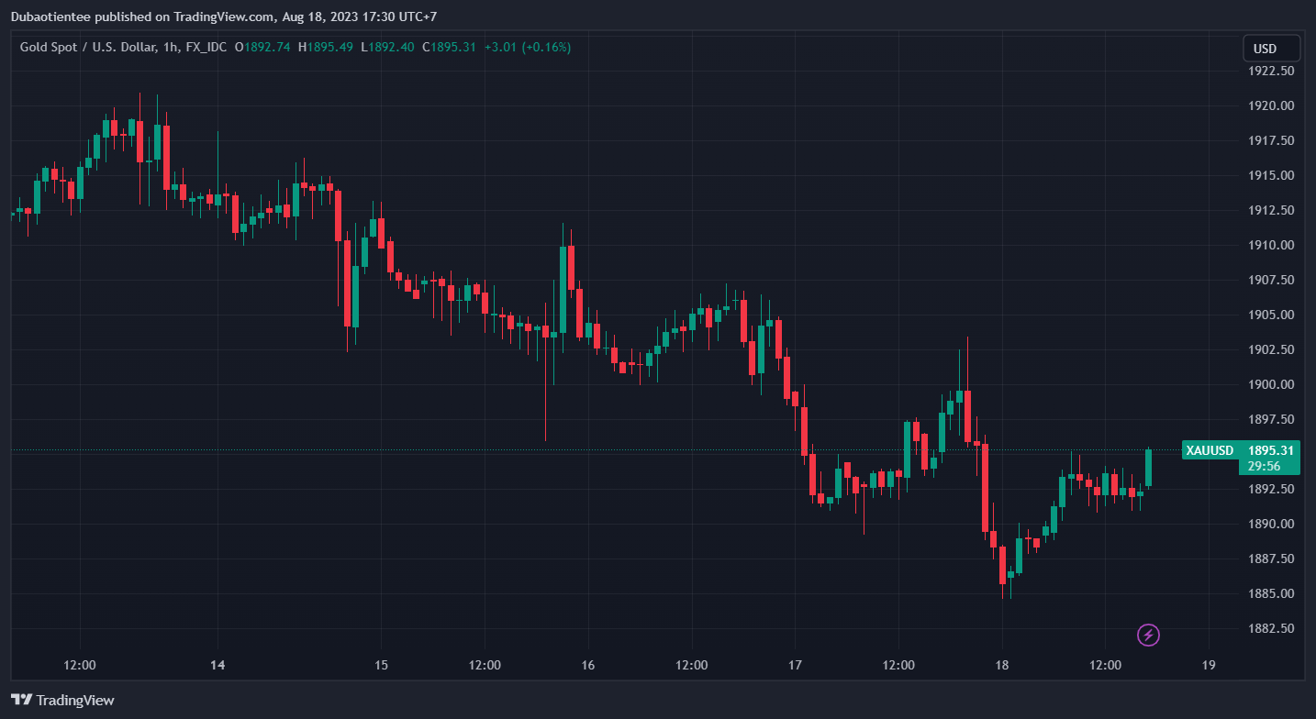The image size is (1316, 719).
Task: Open the USD currency selector
Action: click(1270, 49)
